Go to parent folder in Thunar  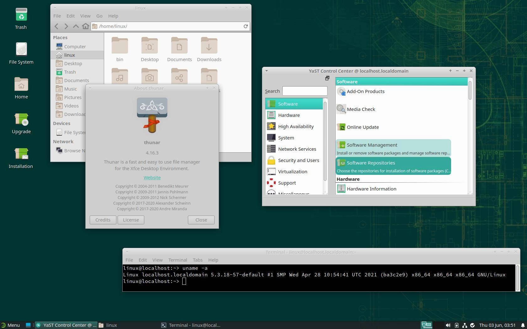pos(76,26)
